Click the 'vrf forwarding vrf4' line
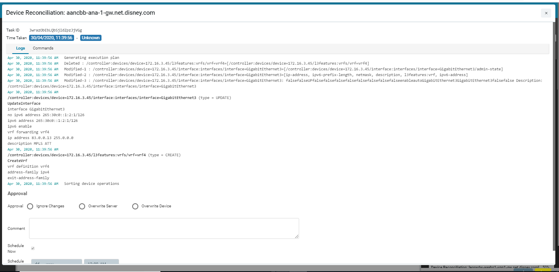This screenshot has width=559, height=272. tap(28, 132)
